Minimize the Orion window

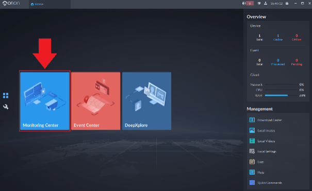pyautogui.click(x=295, y=4)
